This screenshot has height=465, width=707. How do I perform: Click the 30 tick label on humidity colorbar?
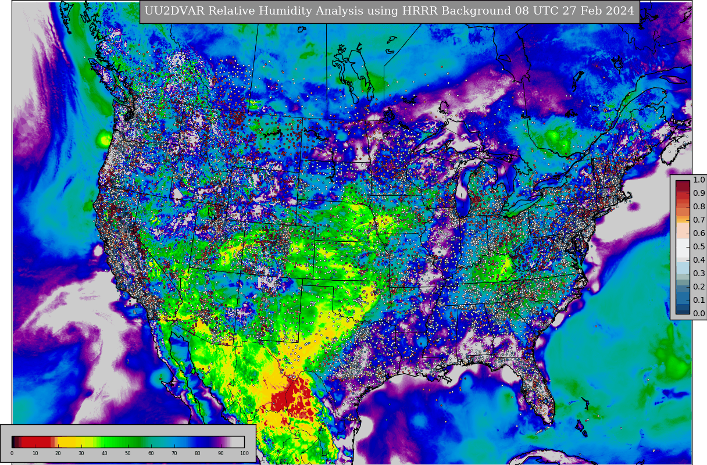(x=81, y=453)
